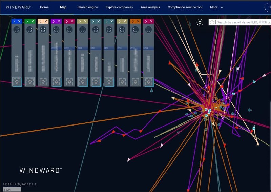Screen dimensions: 271x192
Task: Click ship locate icon on green card
Action: click(x=30, y=82)
